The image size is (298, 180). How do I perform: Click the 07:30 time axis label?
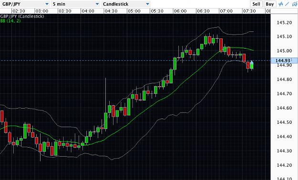click(249, 11)
